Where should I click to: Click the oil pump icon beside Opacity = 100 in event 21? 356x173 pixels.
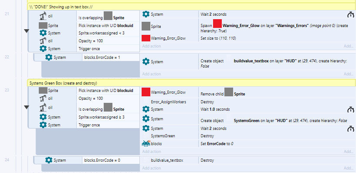tap(43, 41)
